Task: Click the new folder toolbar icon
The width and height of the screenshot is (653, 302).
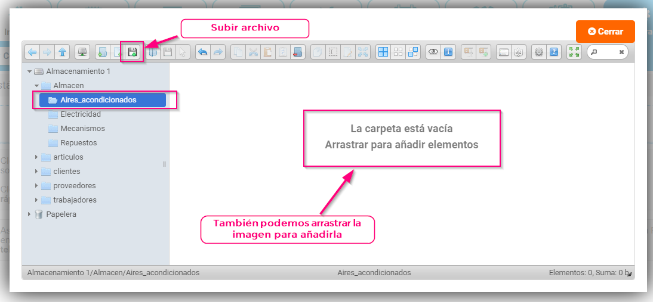Action: 103,52
